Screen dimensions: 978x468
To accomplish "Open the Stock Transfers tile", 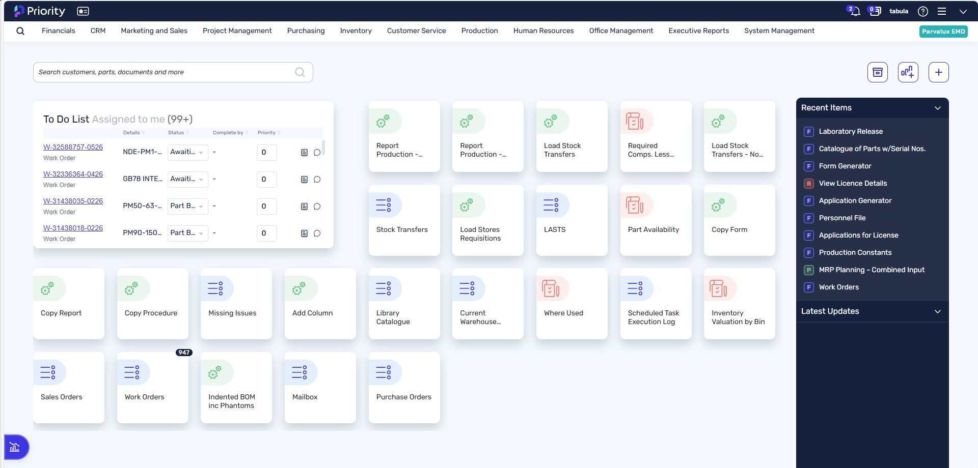I will (404, 220).
